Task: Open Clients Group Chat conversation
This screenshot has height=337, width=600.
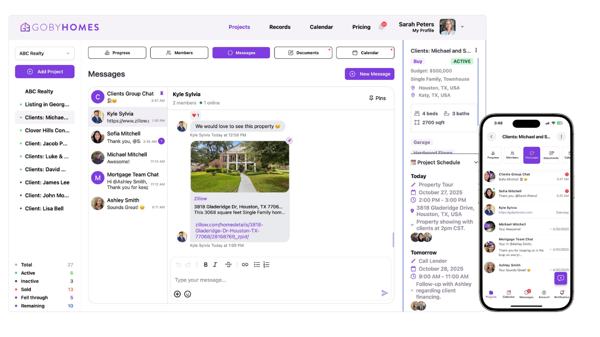Action: coord(128,97)
